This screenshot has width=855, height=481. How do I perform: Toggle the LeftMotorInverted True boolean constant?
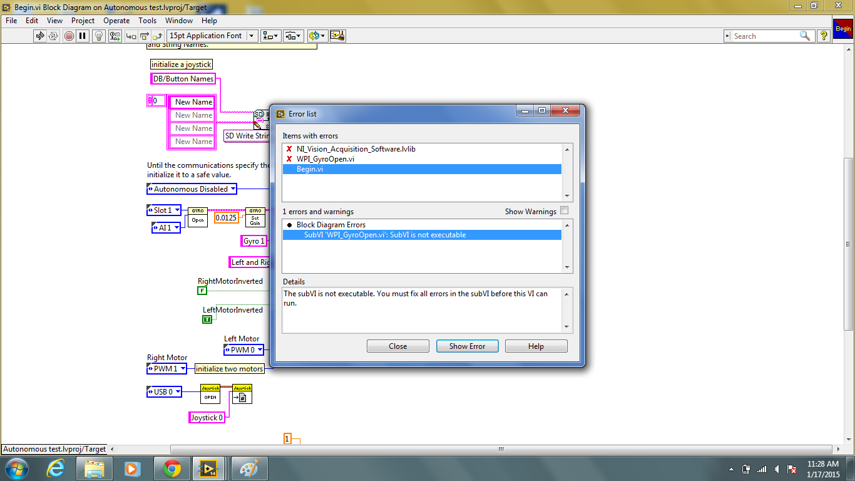207,319
